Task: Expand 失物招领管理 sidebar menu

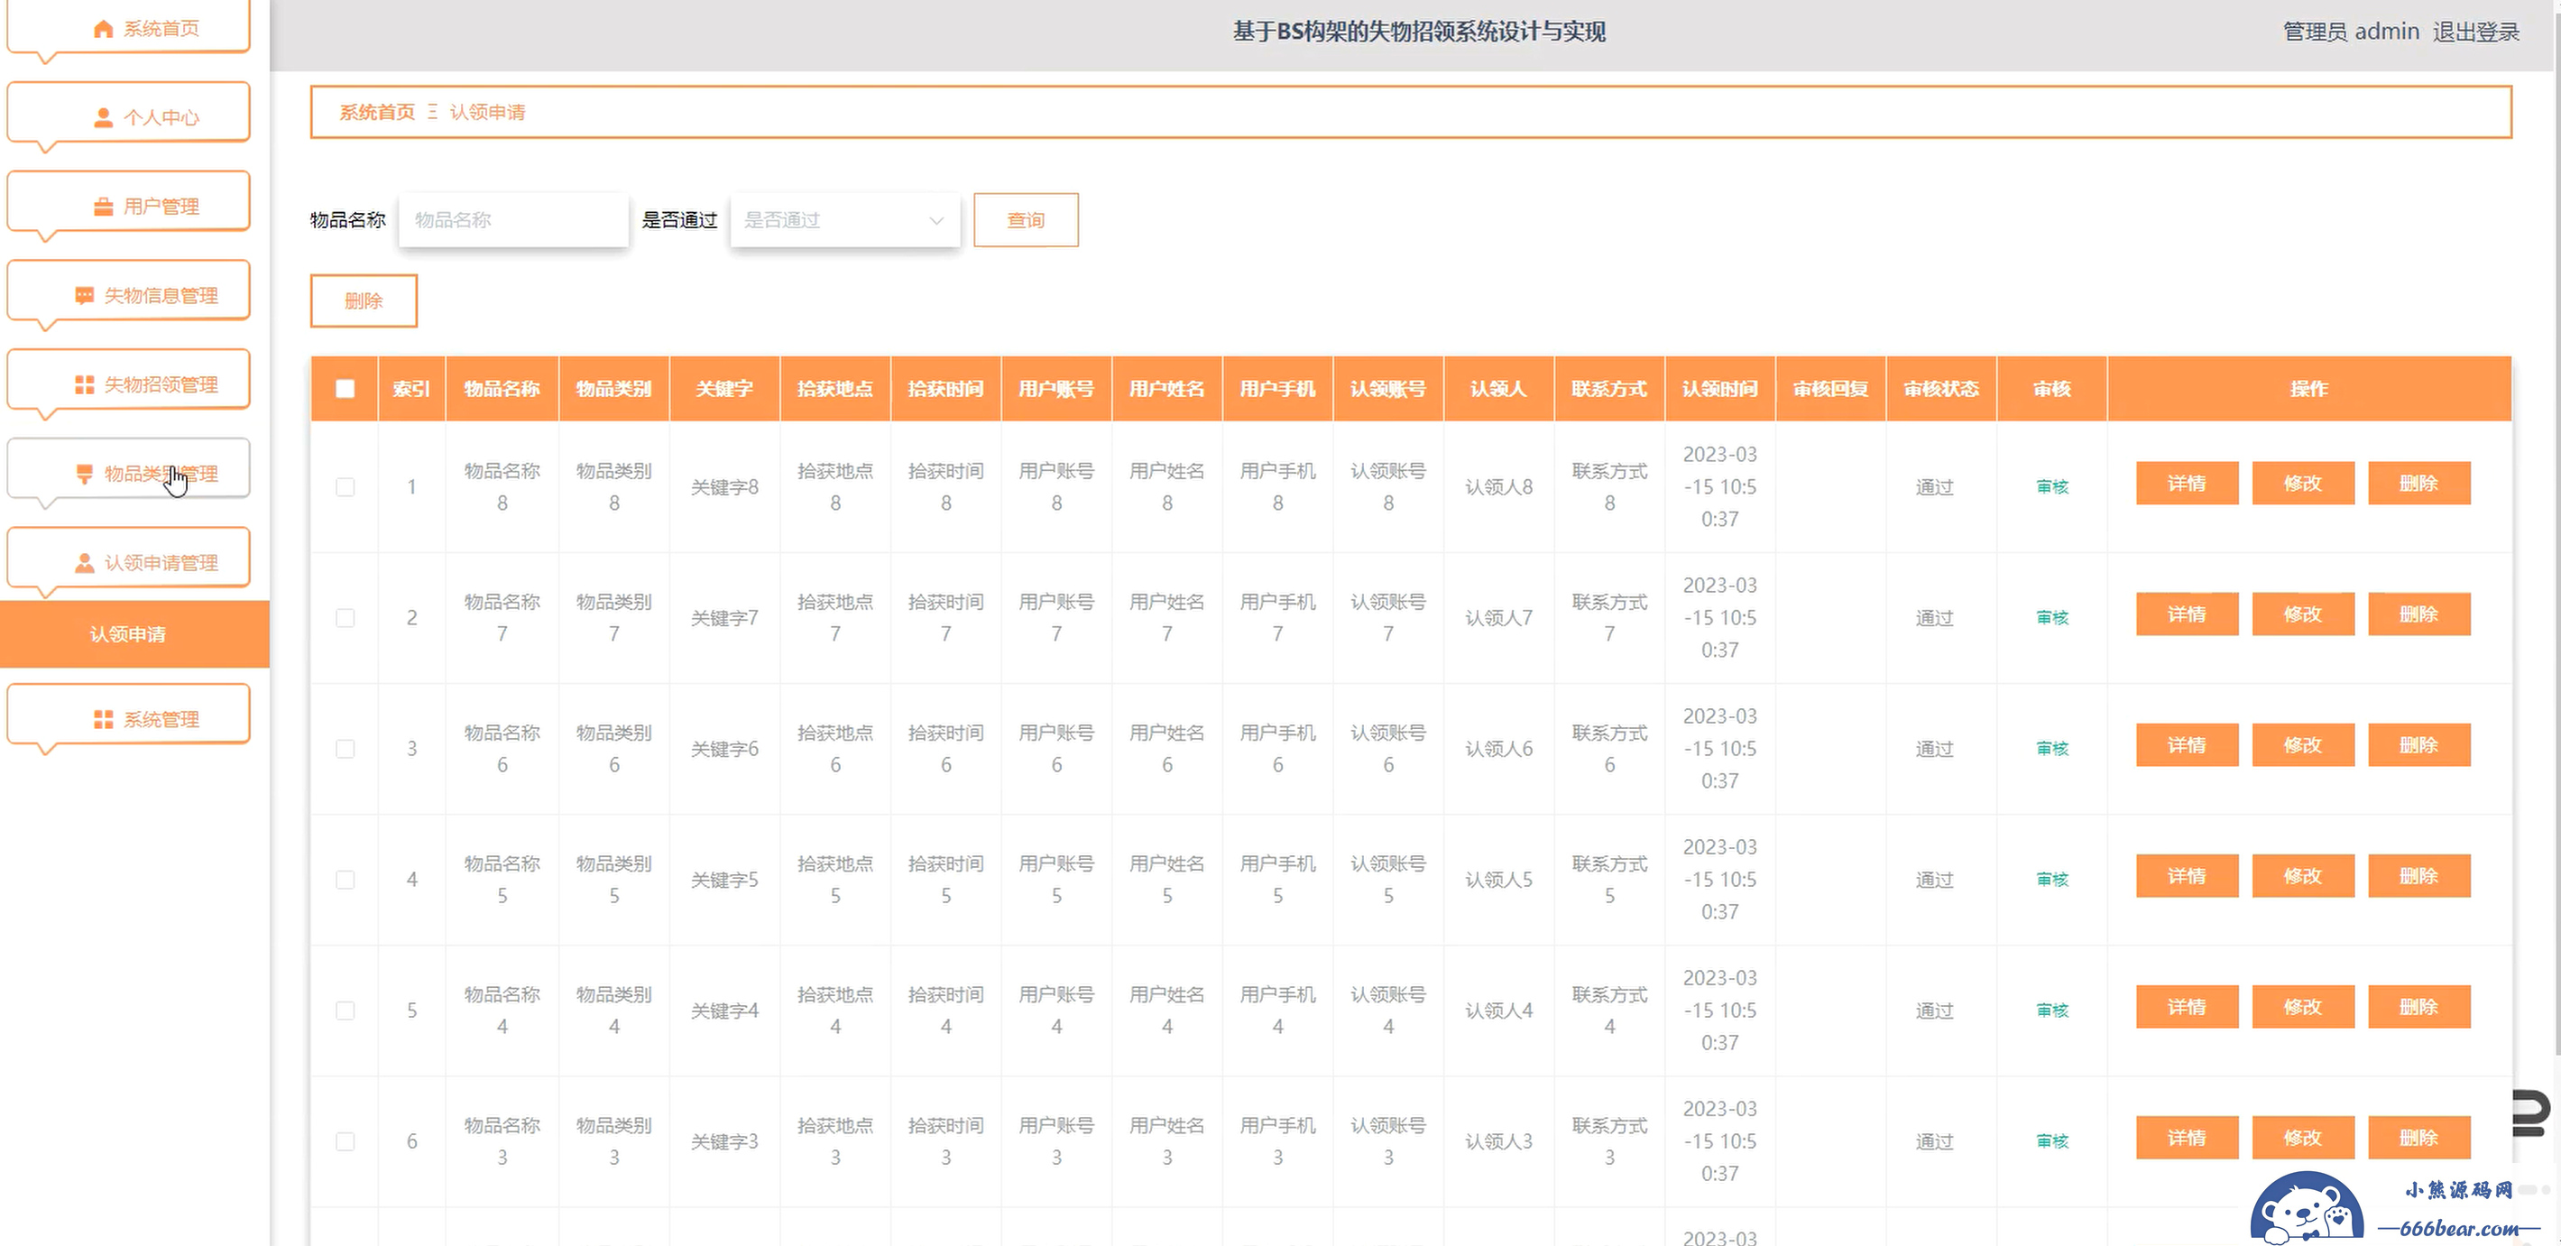Action: tap(128, 380)
